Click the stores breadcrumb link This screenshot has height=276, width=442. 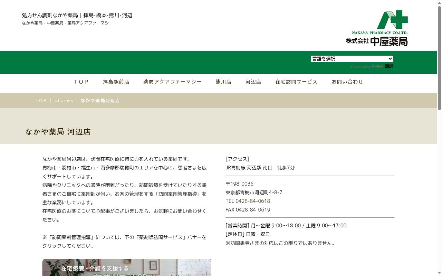point(64,101)
